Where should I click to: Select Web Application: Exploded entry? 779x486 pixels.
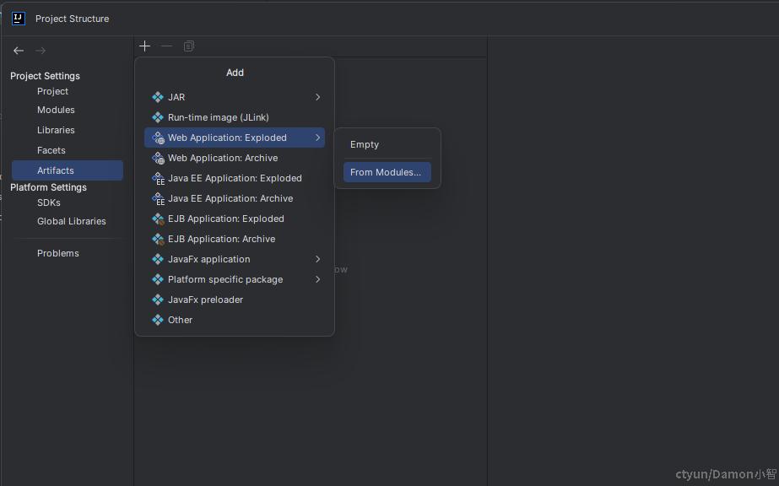[x=235, y=138]
